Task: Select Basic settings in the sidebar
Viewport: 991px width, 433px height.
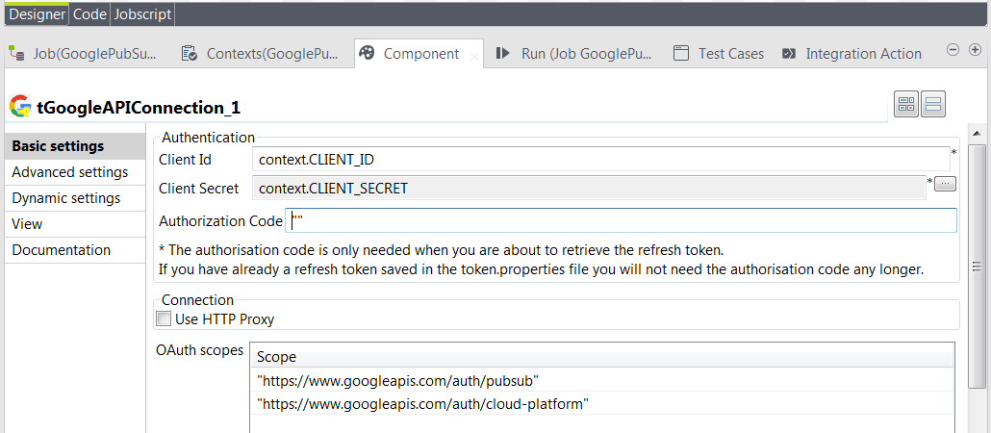Action: pos(75,146)
